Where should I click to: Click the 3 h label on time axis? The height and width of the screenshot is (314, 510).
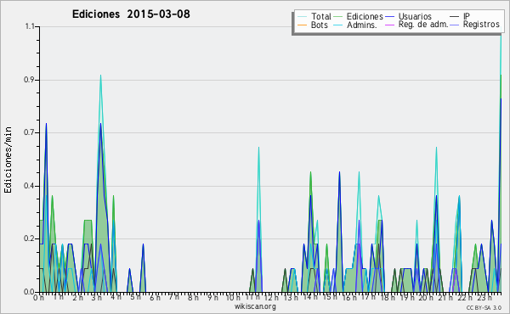pyautogui.click(x=97, y=298)
